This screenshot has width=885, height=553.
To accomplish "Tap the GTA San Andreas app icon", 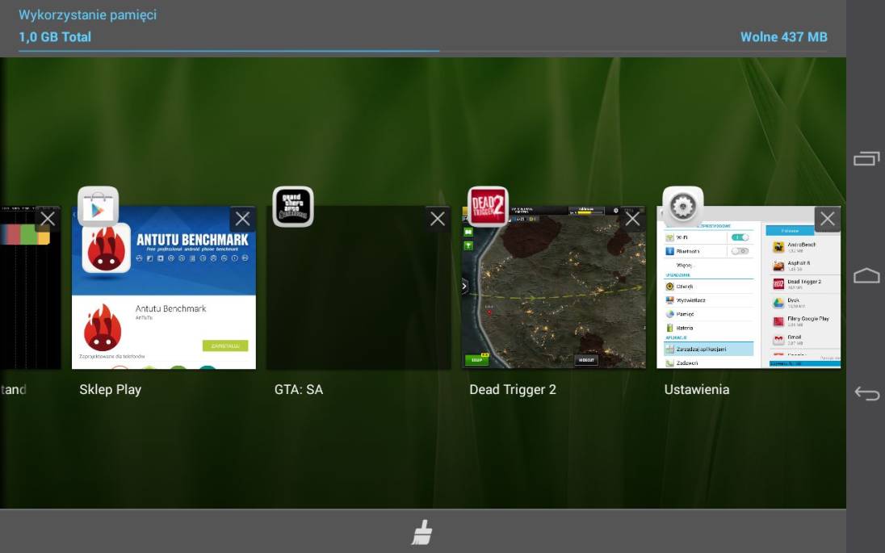I will click(x=293, y=207).
